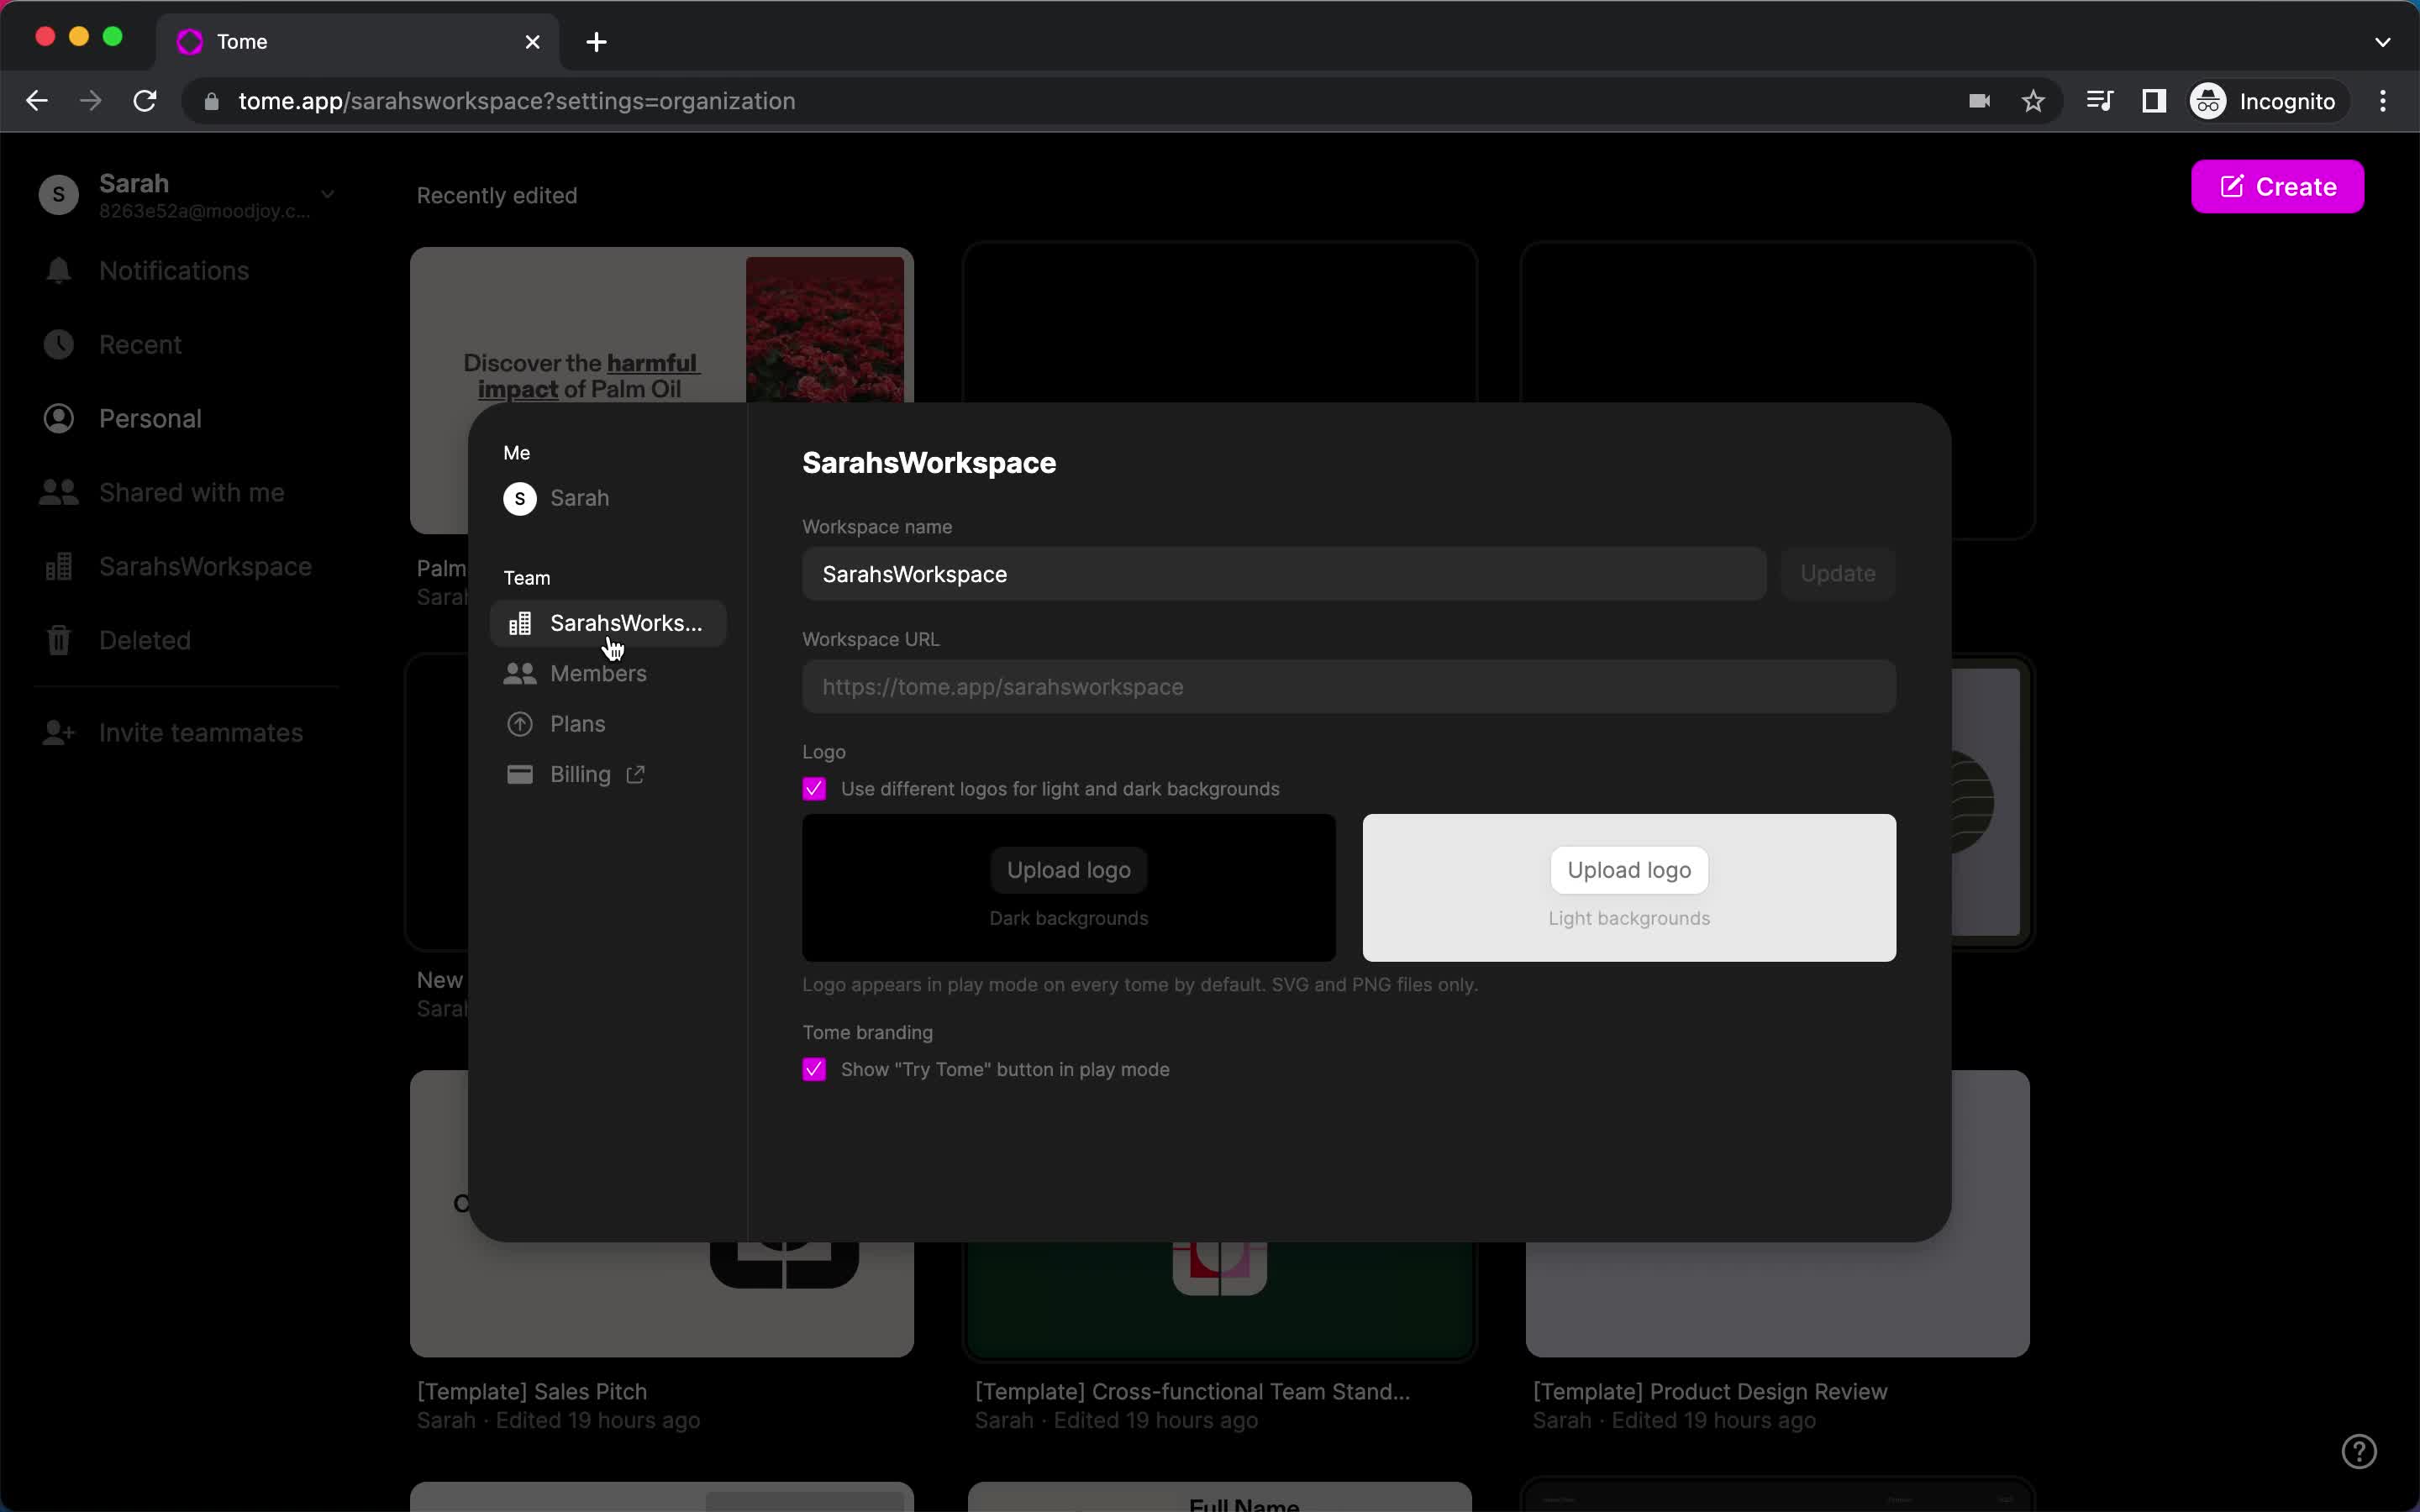
Task: Open the Shared with me people icon
Action: [58, 493]
